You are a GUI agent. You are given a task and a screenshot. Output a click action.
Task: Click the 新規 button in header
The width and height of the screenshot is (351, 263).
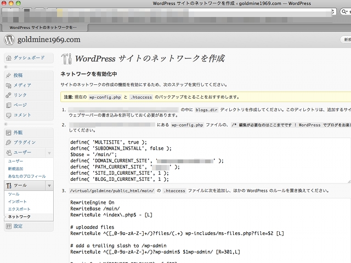click(346, 39)
